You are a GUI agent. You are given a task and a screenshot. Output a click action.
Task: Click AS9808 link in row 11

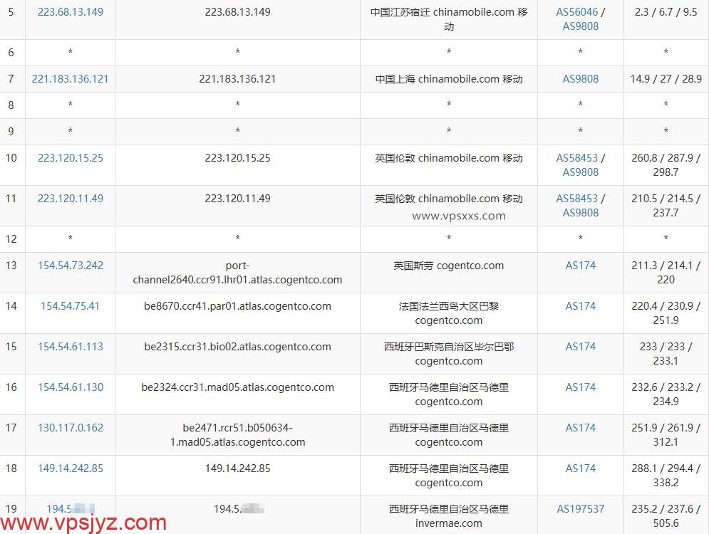(x=580, y=212)
